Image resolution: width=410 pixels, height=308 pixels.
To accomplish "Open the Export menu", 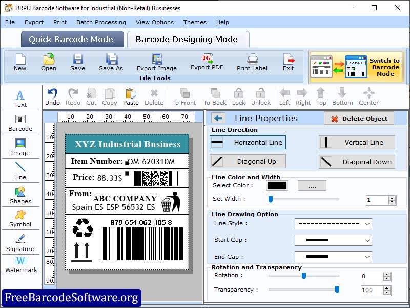I will [x=34, y=22].
